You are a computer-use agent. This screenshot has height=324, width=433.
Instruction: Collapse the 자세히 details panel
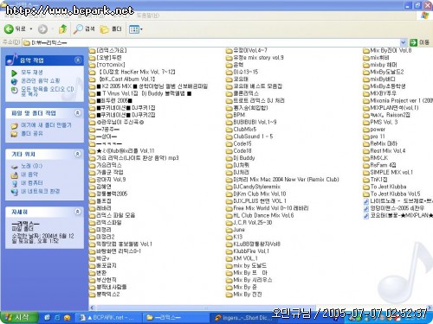[x=78, y=212]
